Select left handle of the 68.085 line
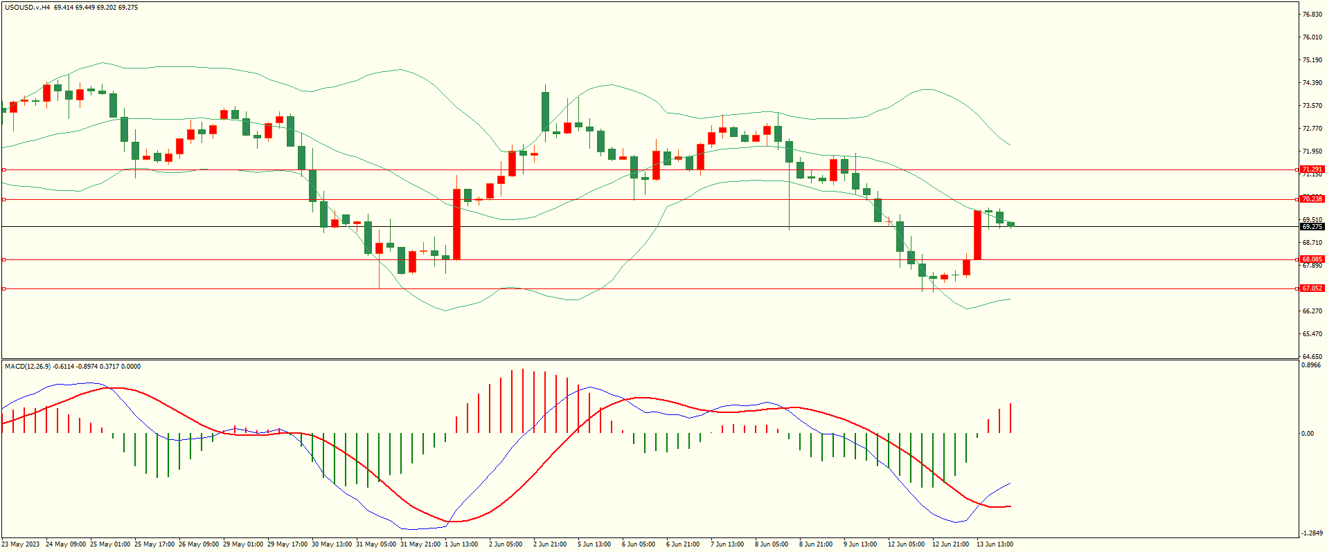The width and height of the screenshot is (1327, 552). [4, 259]
